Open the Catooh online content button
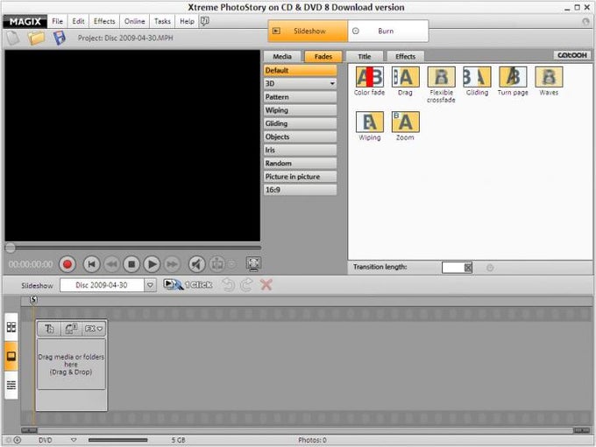 (x=572, y=55)
